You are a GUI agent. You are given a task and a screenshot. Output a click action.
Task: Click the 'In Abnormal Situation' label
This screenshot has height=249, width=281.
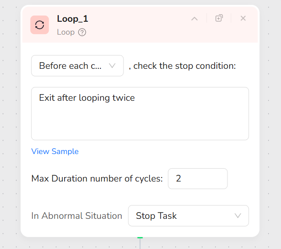pyautogui.click(x=77, y=216)
